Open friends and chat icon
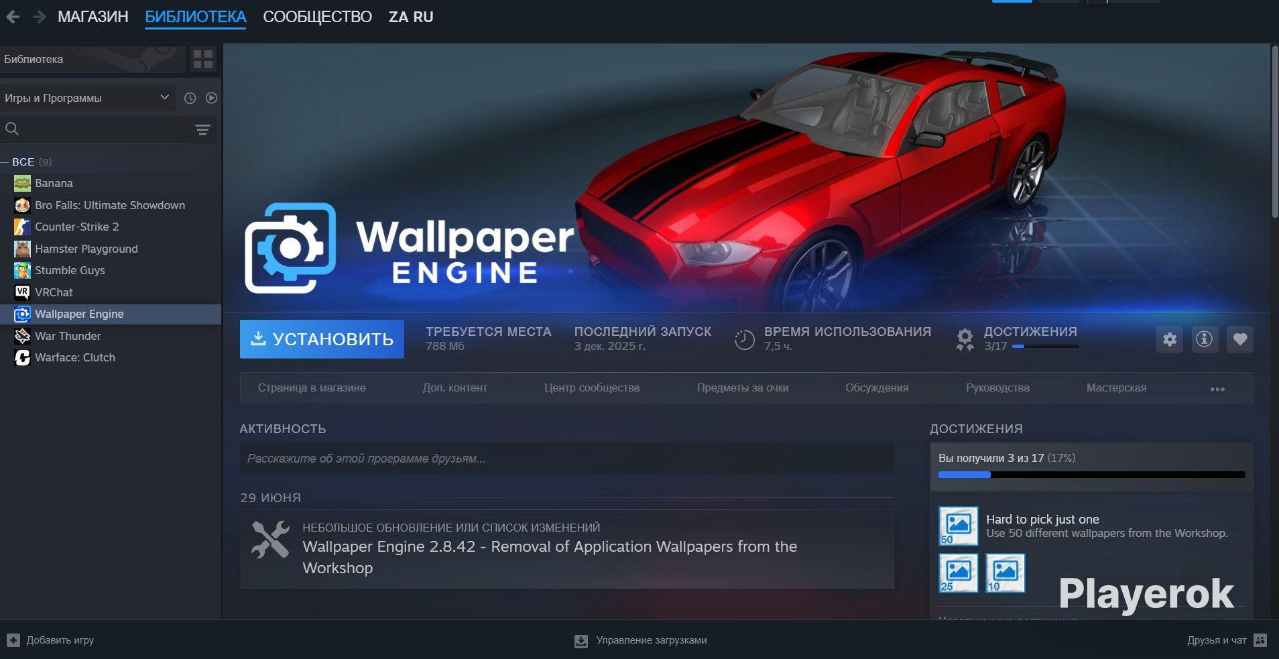Viewport: 1279px width, 659px height. tap(1260, 640)
